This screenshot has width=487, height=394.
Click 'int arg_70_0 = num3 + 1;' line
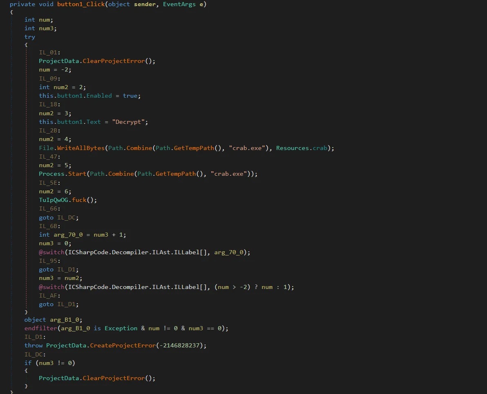pyautogui.click(x=82, y=235)
